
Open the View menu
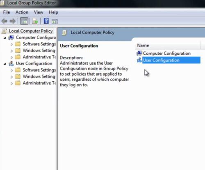click(x=39, y=12)
